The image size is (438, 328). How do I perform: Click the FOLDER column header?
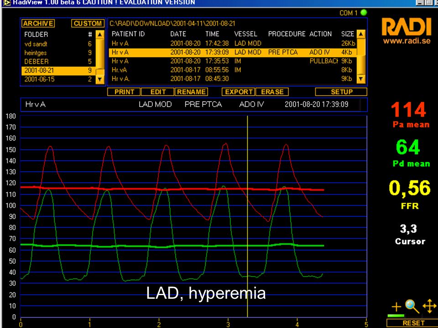click(x=36, y=35)
